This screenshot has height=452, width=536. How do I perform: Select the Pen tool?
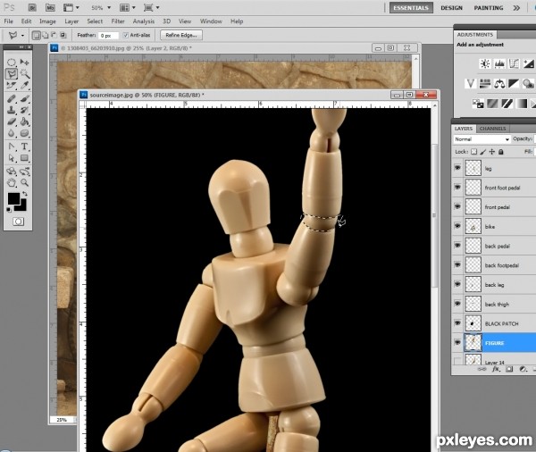click(x=12, y=146)
